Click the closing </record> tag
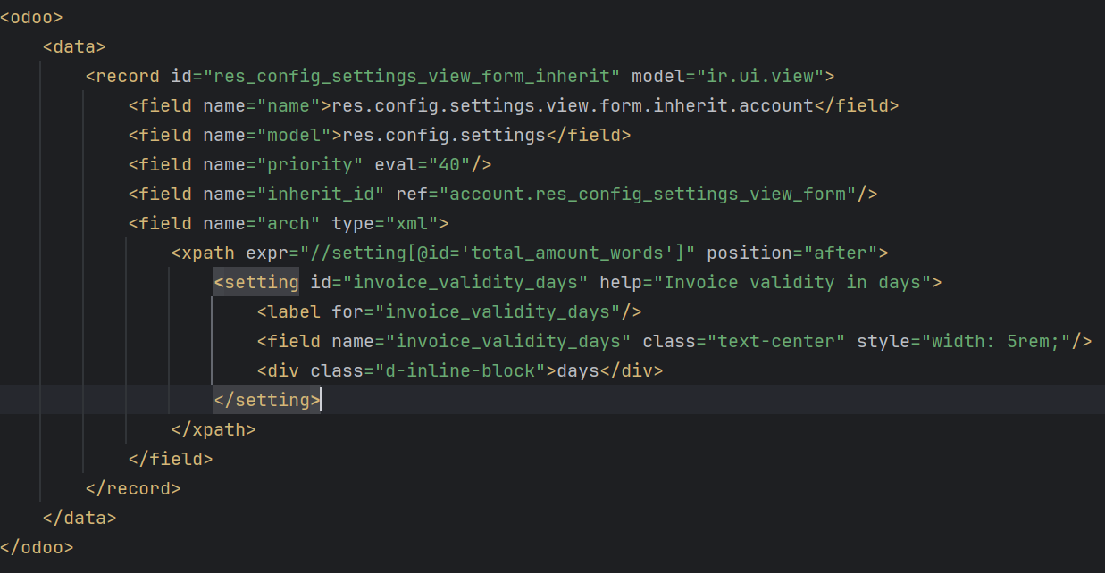 [x=133, y=488]
